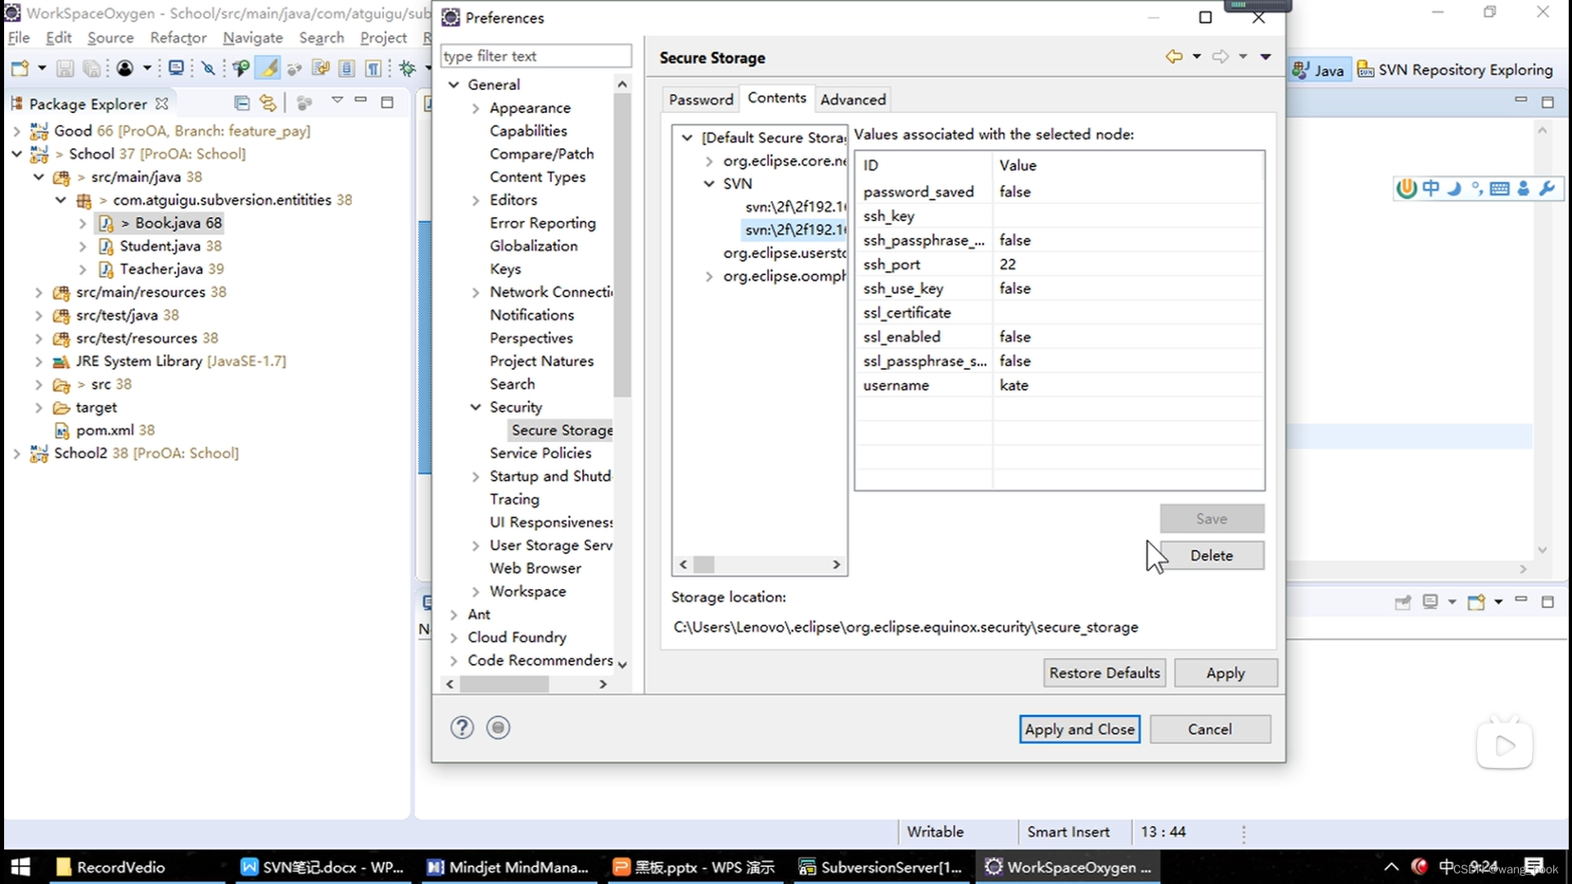This screenshot has height=884, width=1572.
Task: Open the preferences help icon
Action: click(462, 727)
